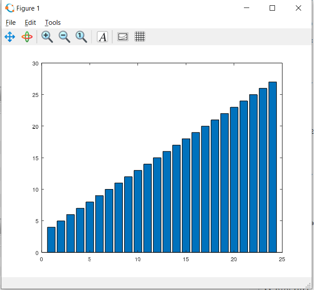
Task: Maximize the Figure 1 window
Action: tap(272, 8)
